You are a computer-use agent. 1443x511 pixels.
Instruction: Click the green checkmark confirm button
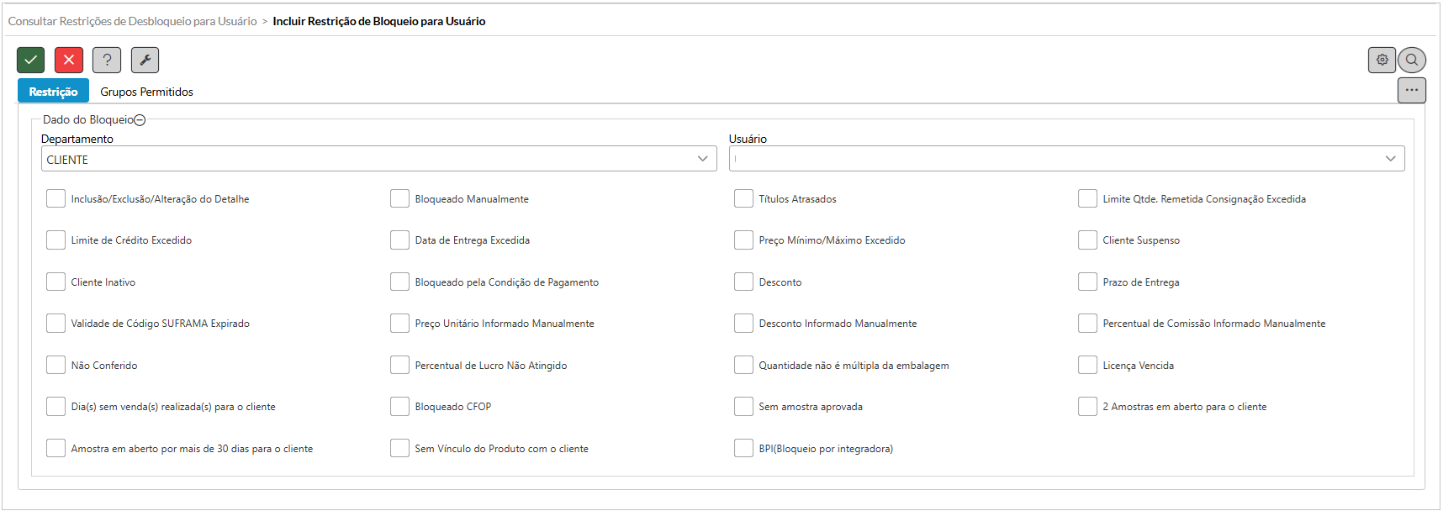pos(30,60)
